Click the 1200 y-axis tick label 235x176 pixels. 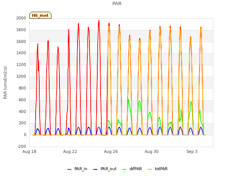pos(21,65)
